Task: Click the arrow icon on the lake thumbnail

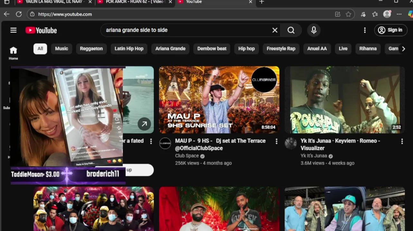Action: [144, 124]
